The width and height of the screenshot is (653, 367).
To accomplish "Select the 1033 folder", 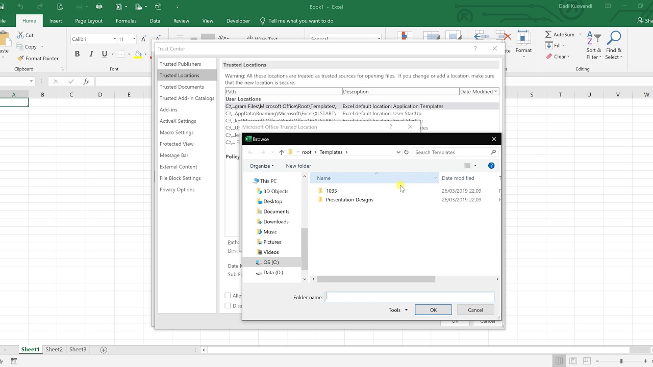I will click(331, 191).
